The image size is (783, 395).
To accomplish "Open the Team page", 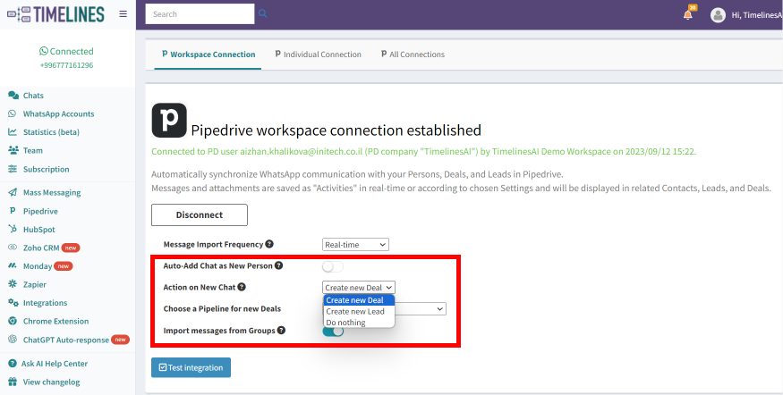I will pos(32,150).
